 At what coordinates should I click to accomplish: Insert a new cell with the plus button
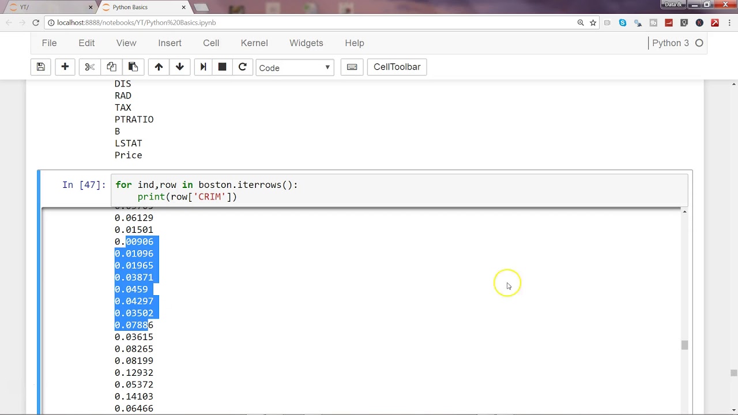(x=65, y=67)
